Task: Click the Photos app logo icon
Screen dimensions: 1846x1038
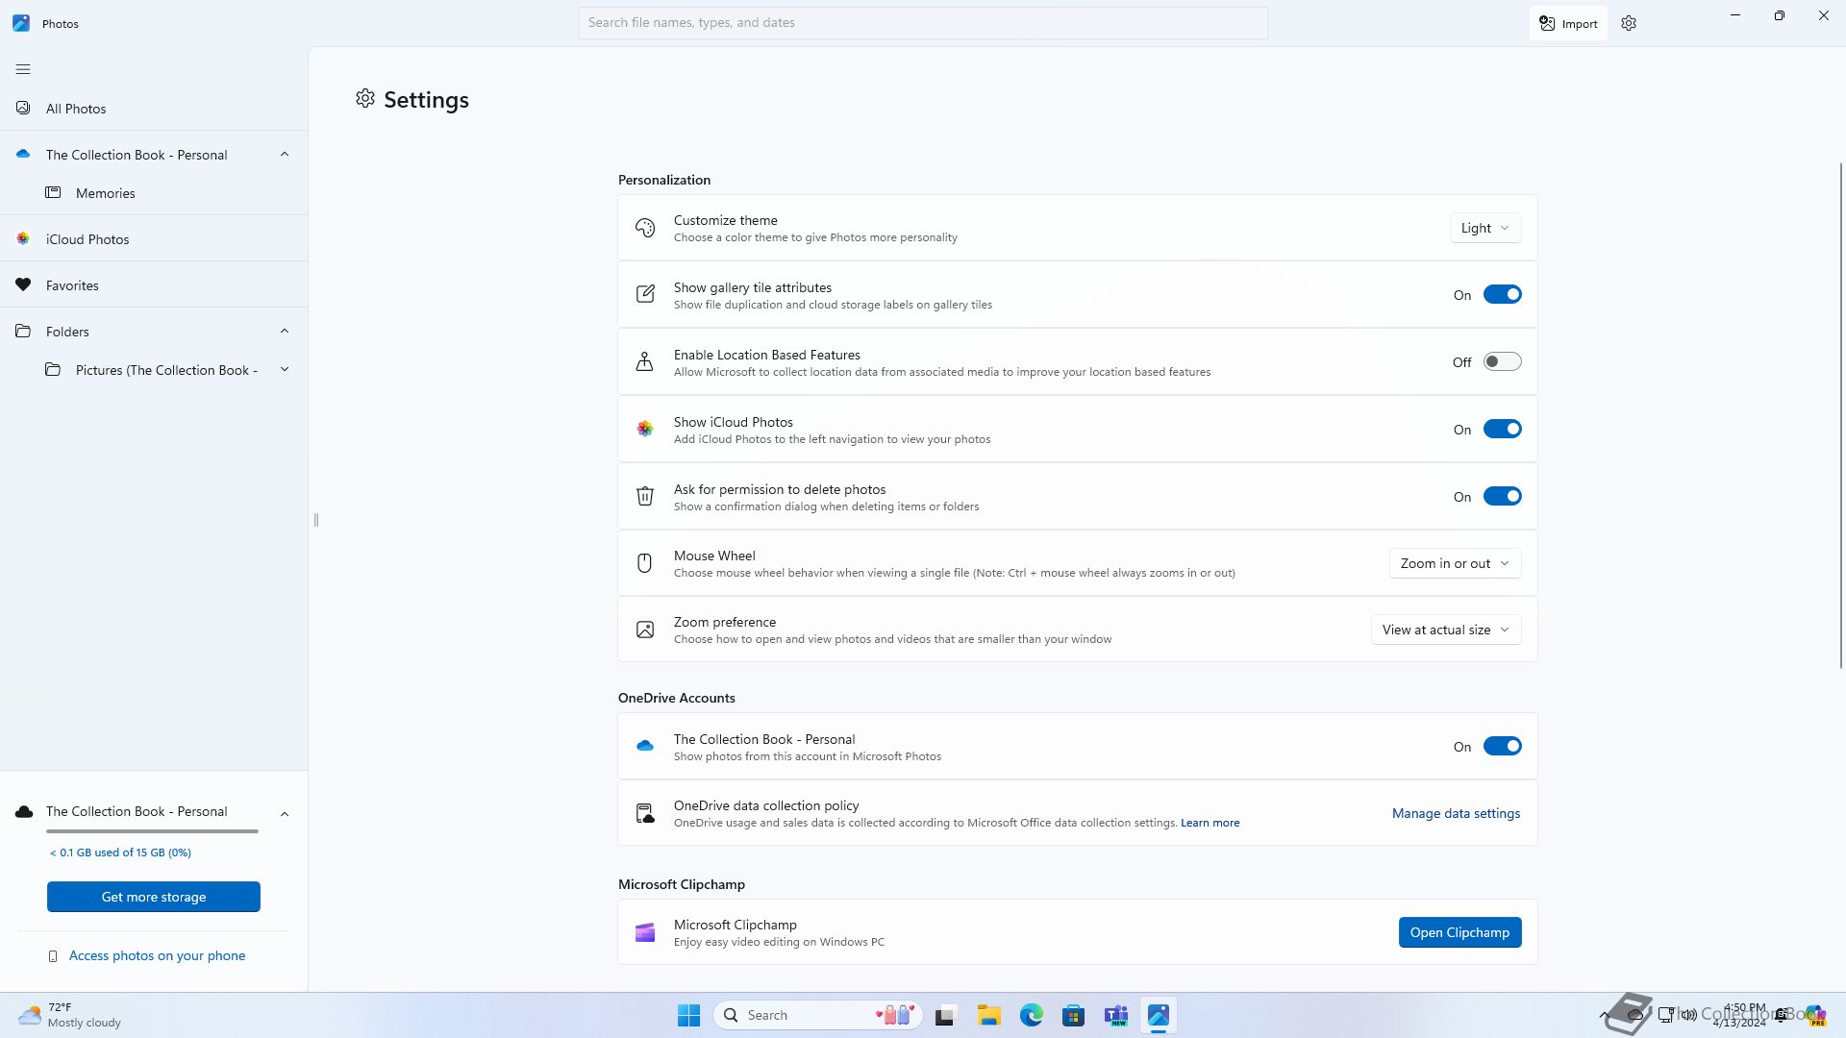Action: pos(21,23)
